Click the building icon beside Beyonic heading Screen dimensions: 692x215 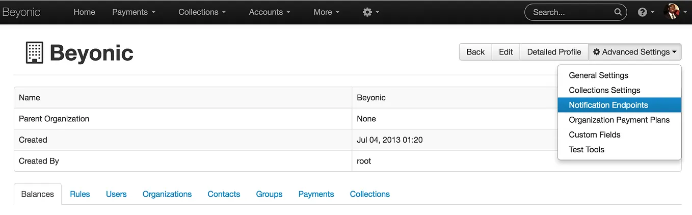[x=35, y=53]
